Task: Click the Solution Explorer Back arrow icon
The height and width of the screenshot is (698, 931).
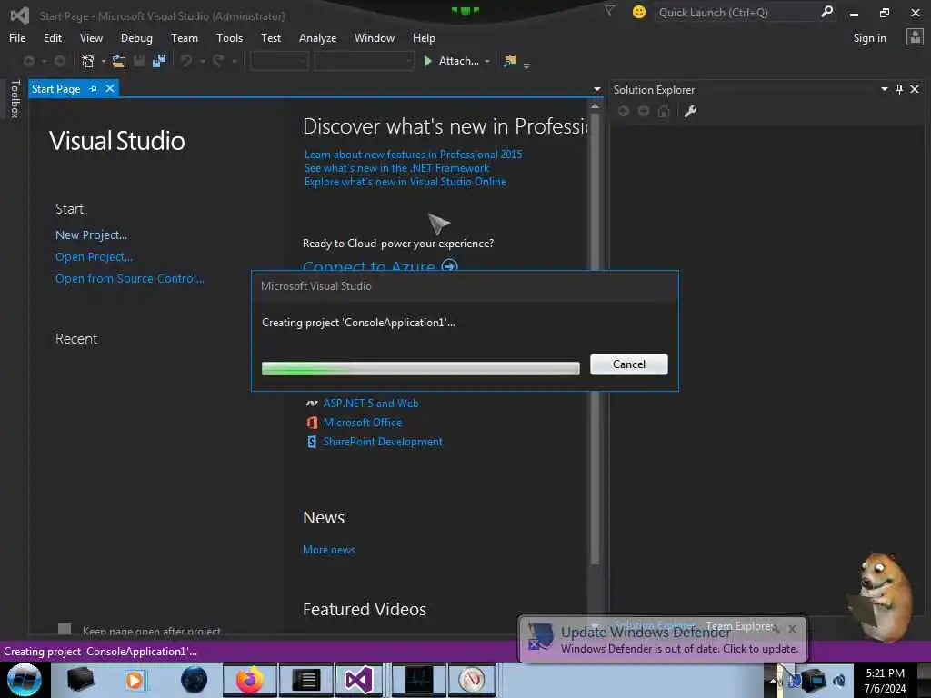Action: coord(624,111)
